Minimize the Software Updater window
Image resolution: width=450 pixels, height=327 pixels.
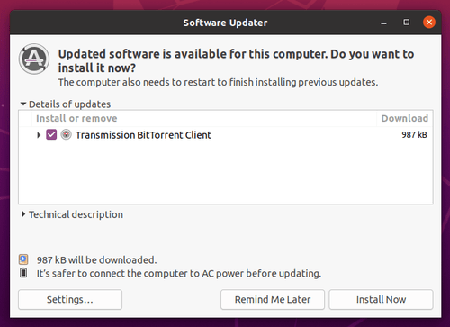tap(383, 23)
